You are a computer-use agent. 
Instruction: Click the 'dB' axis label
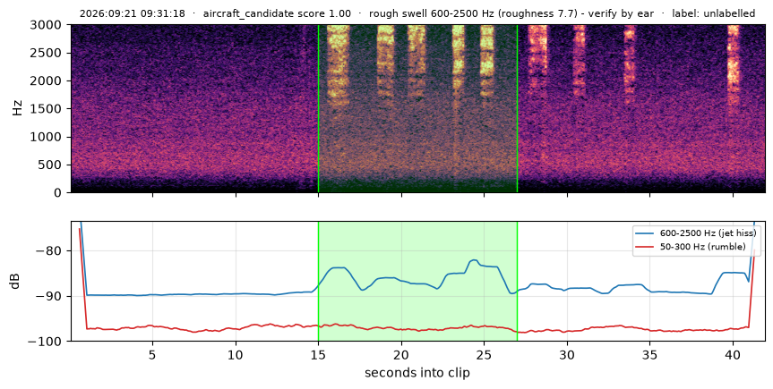coord(15,281)
